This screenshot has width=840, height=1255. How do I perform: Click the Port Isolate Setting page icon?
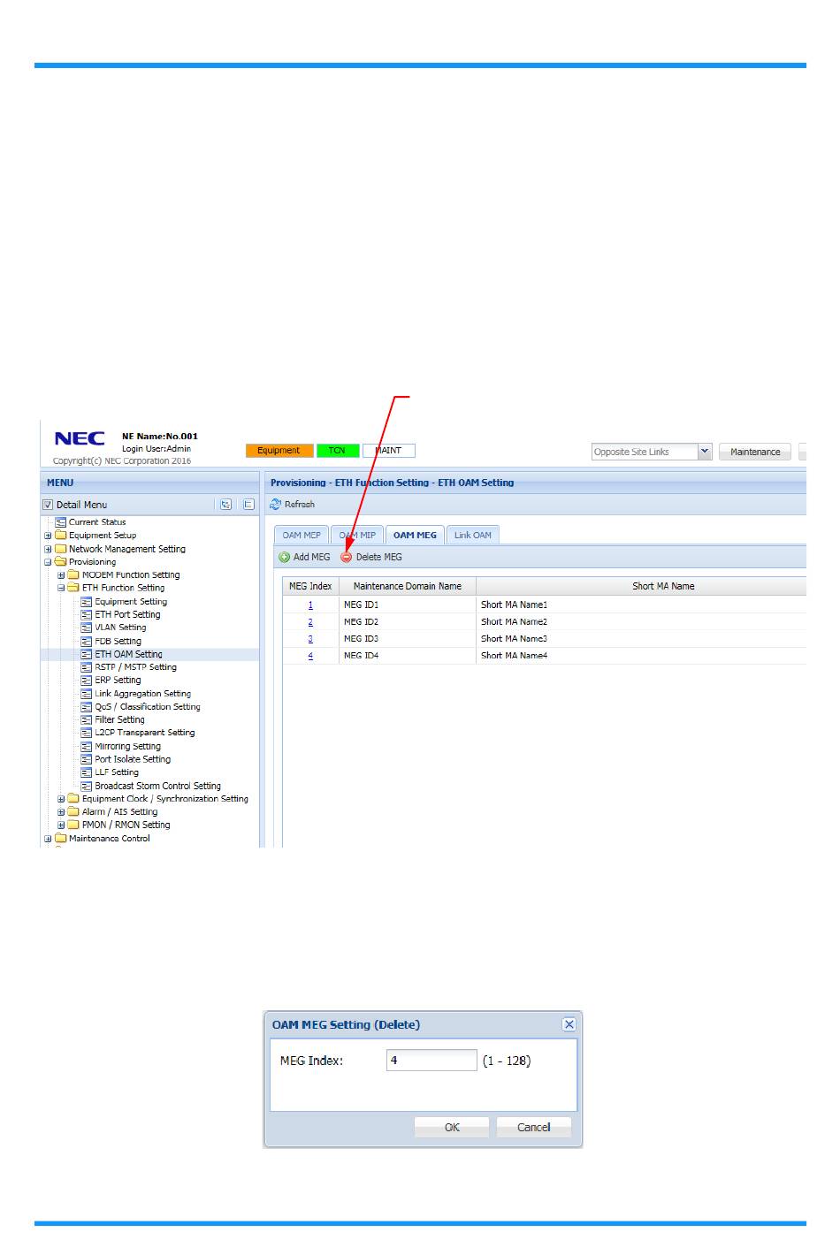87,759
